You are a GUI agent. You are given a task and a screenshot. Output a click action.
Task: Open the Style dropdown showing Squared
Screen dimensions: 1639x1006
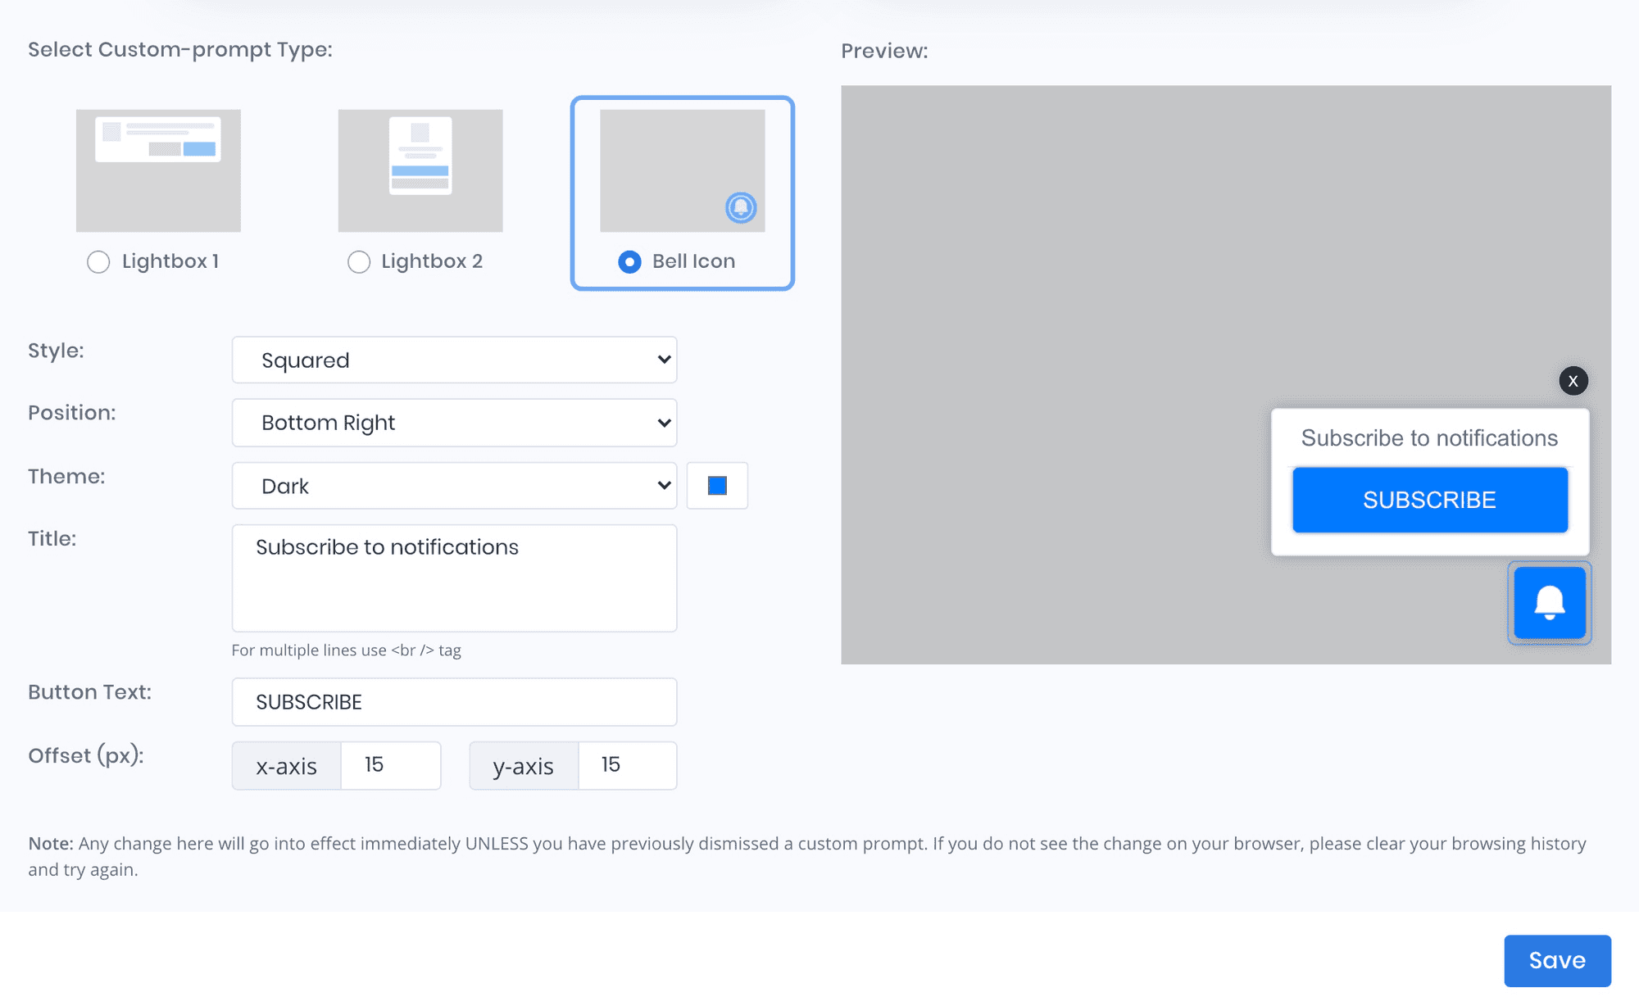click(454, 360)
